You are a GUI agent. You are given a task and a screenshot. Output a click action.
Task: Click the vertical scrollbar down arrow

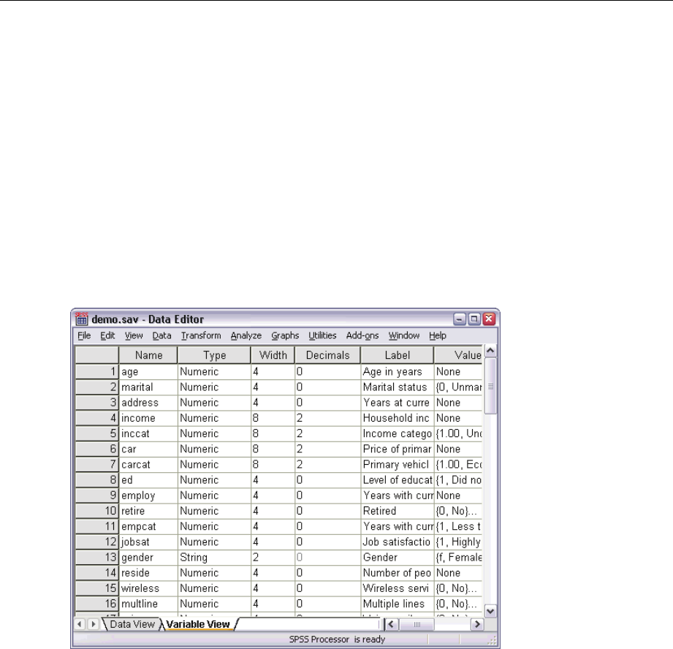click(x=490, y=611)
